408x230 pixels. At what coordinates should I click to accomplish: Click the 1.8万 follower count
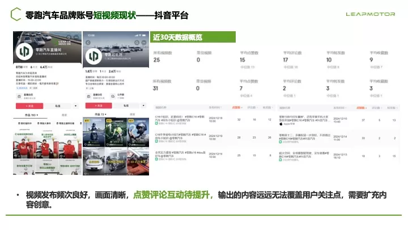89,71
